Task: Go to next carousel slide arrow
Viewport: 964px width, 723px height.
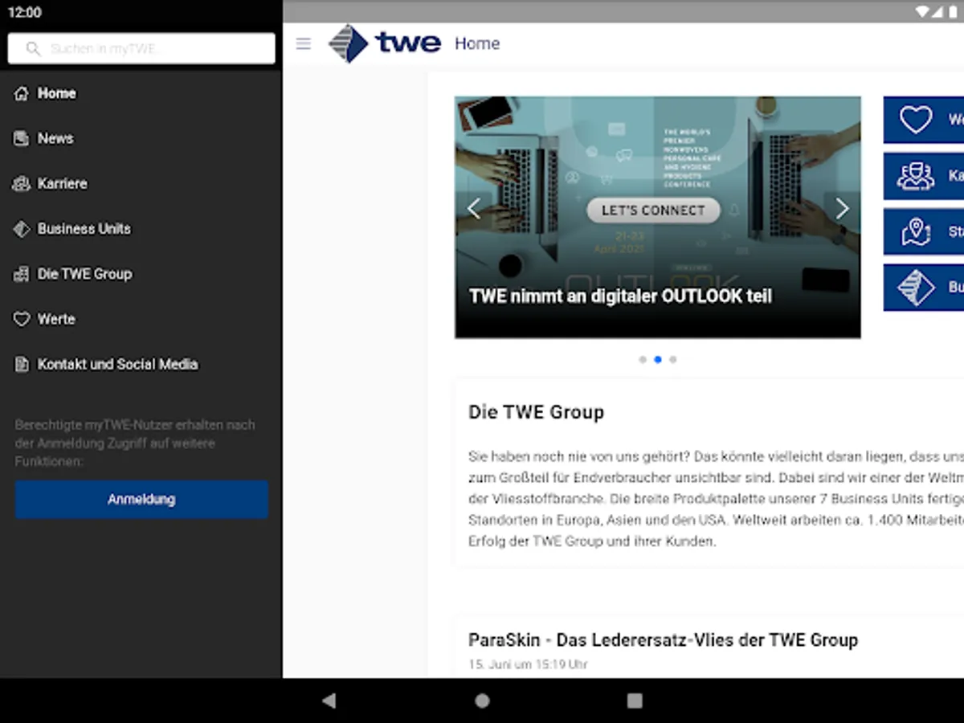Action: pos(842,209)
